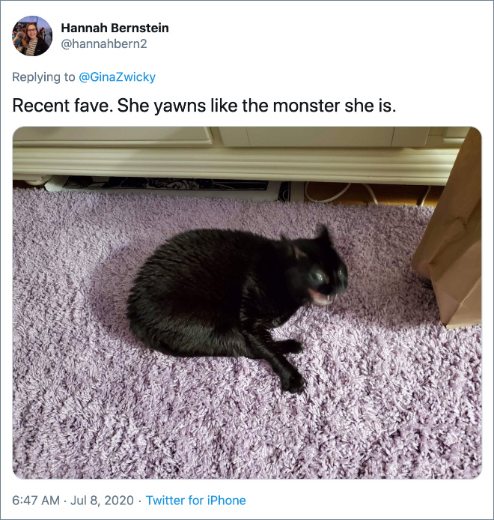Viewport: 494px width, 520px height.
Task: Click the cat's ear in the photo
Action: [x=323, y=235]
